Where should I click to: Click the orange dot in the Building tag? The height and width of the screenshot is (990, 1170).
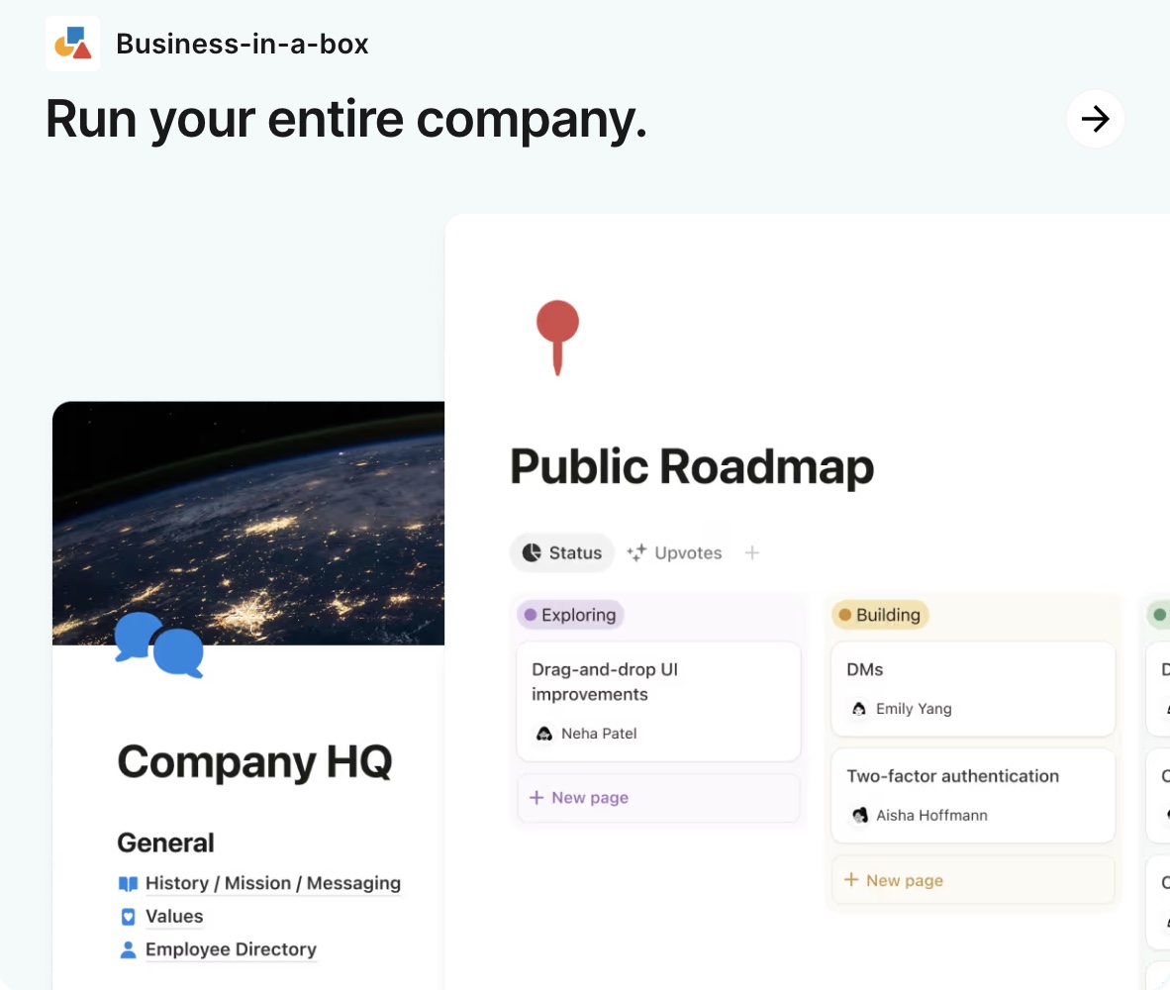844,615
